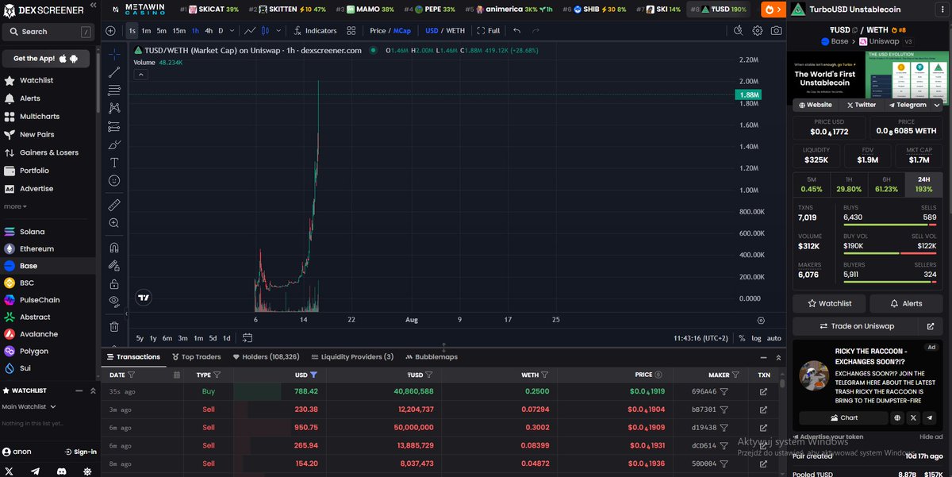
Task: Add TUSD pair to Watchlist button
Action: (x=829, y=303)
